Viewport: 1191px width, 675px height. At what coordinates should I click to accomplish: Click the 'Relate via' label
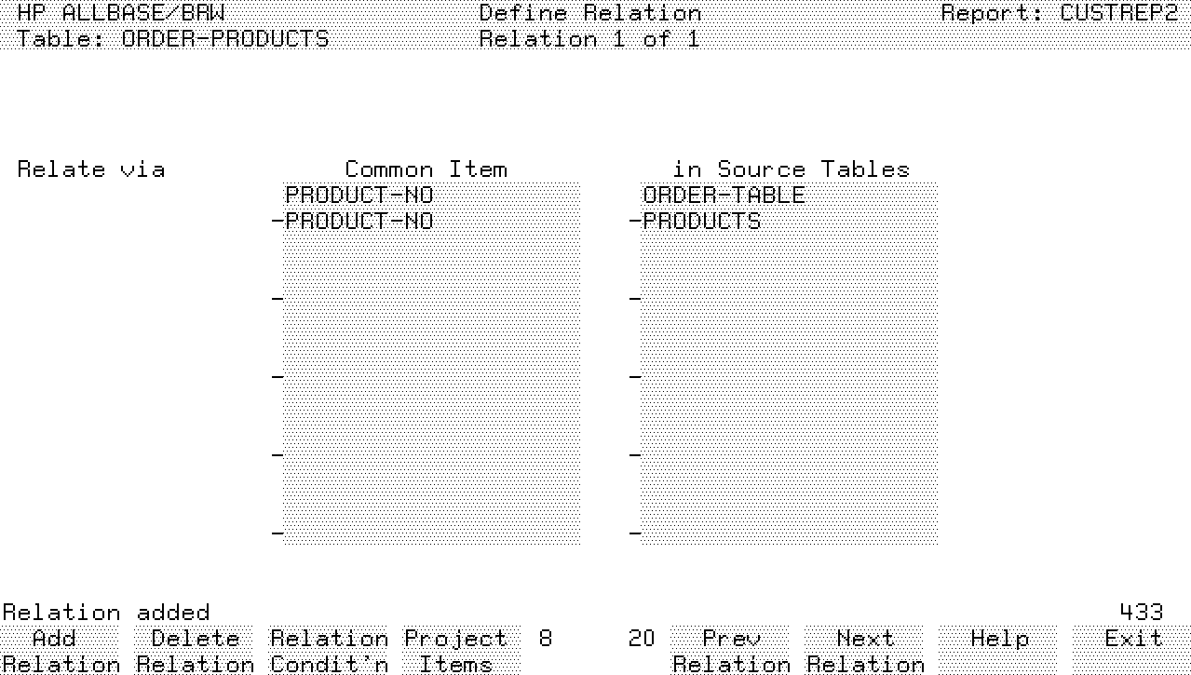91,169
